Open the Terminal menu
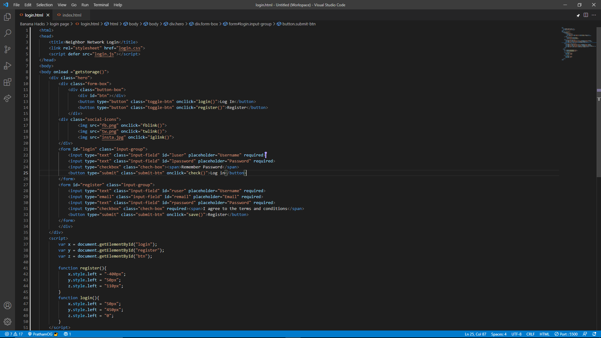 click(101, 5)
